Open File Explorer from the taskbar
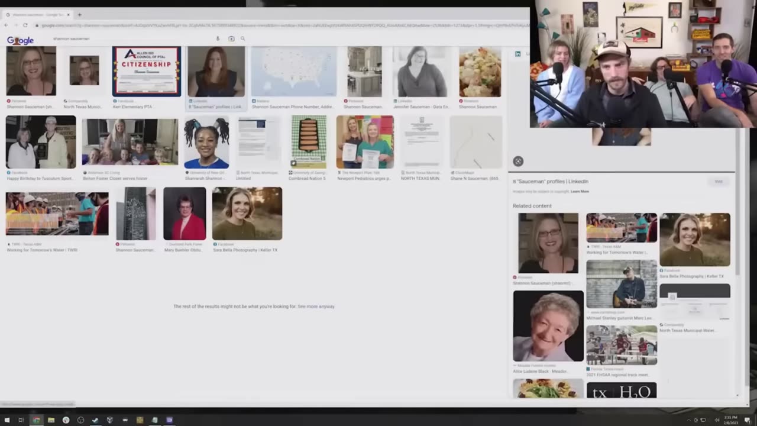This screenshot has width=757, height=426. pos(51,420)
